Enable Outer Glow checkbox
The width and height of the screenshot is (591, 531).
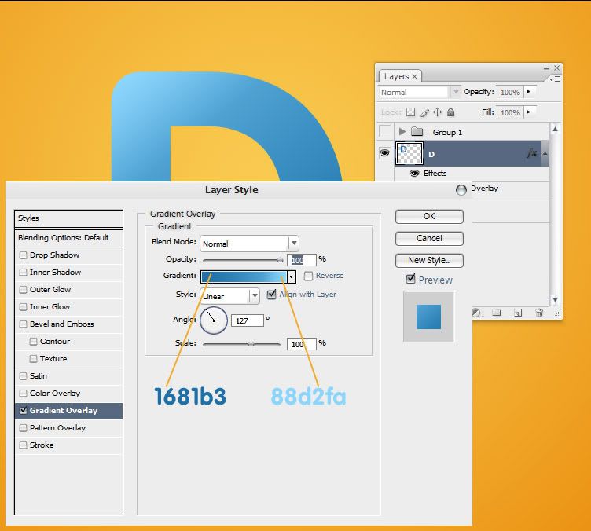(x=23, y=290)
